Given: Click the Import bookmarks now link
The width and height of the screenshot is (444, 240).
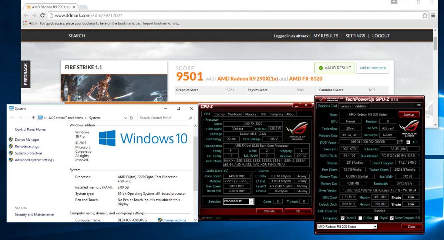Looking at the screenshot, I should click(162, 23).
